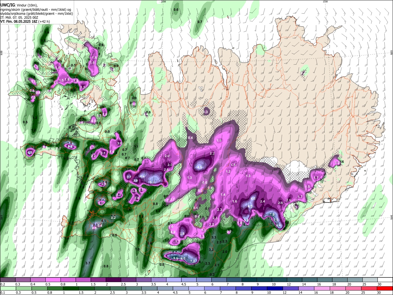393x295 pixels.
Task: Click darkest purple swatch between 2 and 2.5
Action: (113, 280)
